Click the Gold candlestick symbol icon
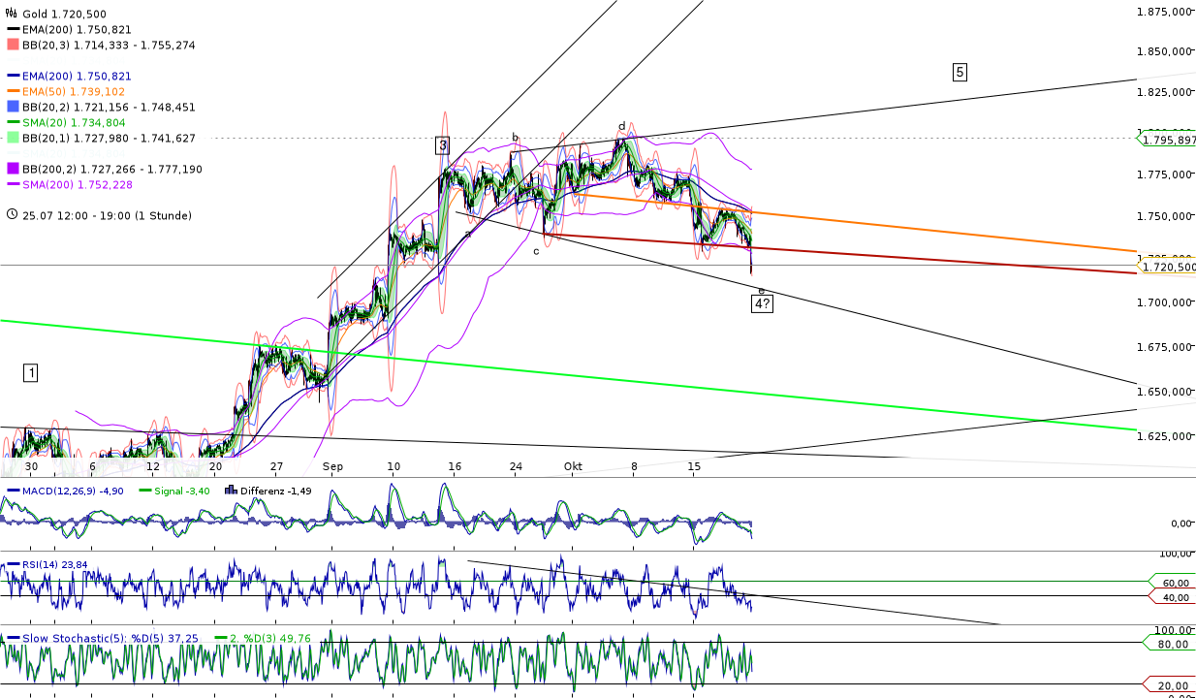The image size is (1196, 698). (x=10, y=13)
